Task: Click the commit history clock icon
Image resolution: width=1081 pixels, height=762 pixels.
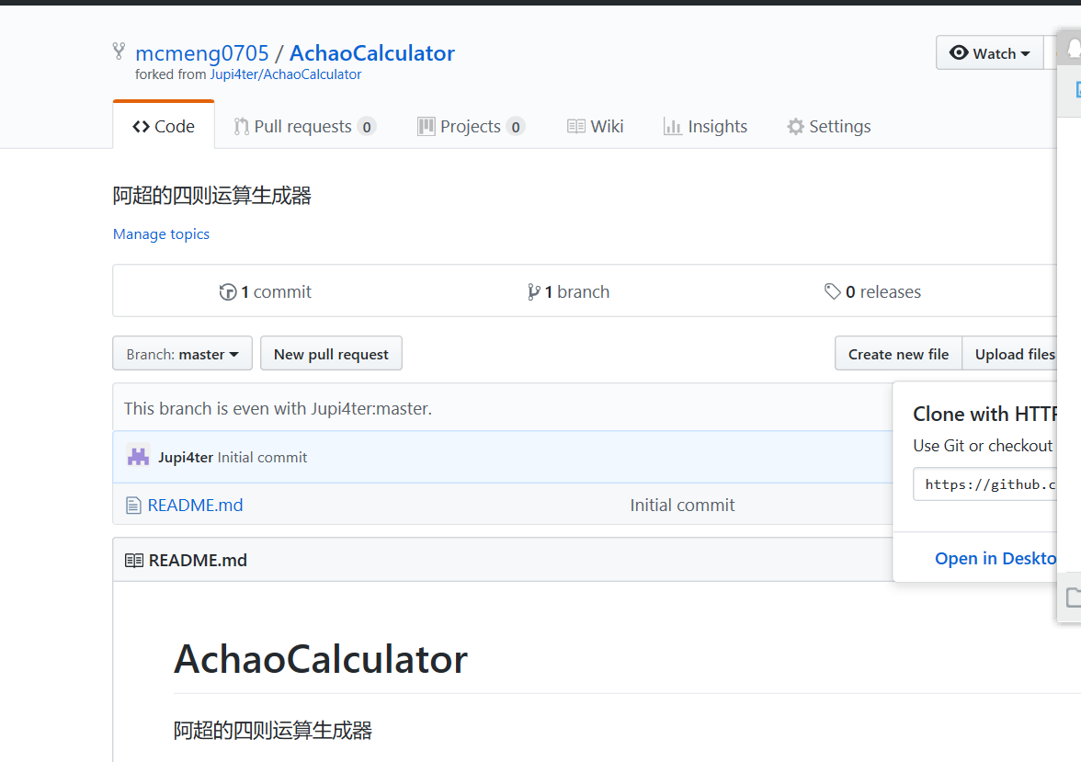Action: (x=228, y=292)
